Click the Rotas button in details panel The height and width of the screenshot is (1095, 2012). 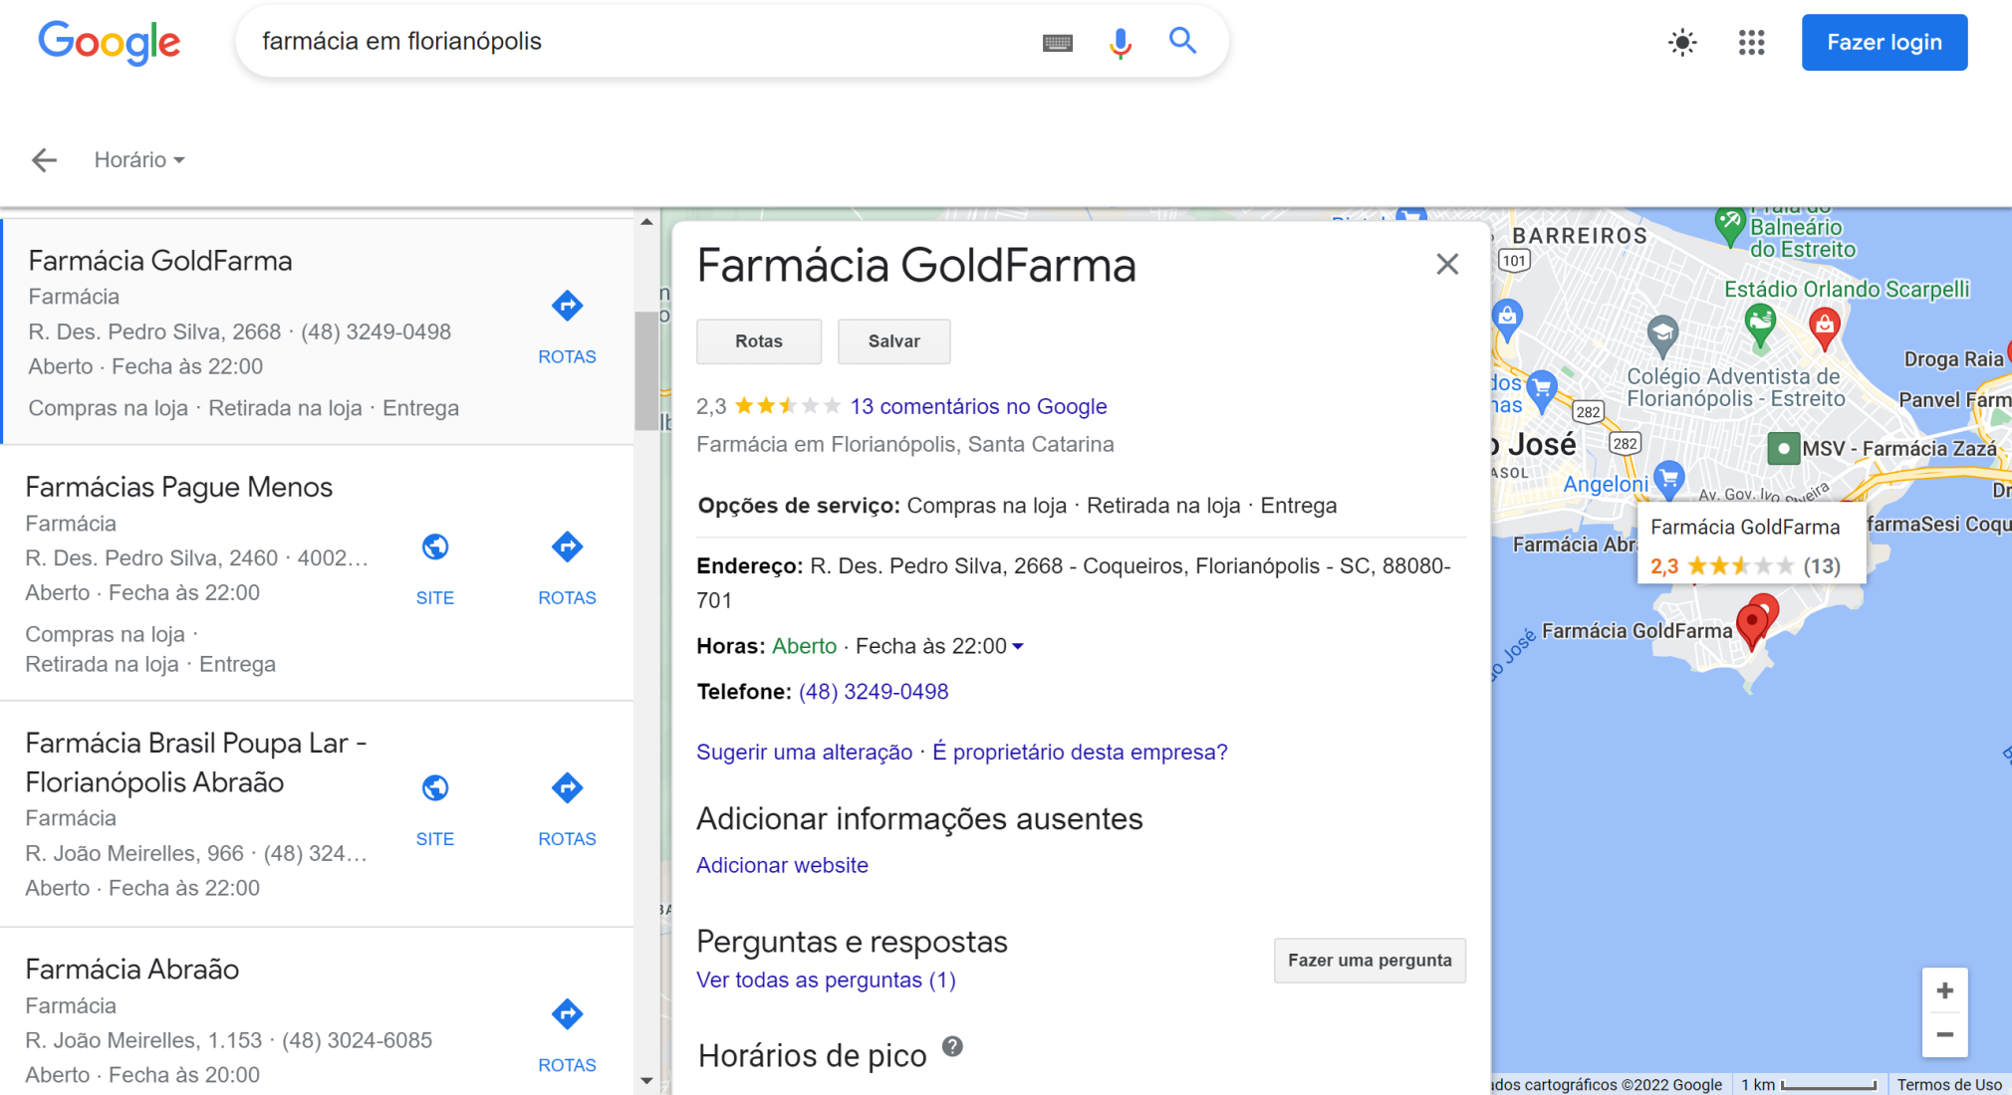pyautogui.click(x=759, y=341)
